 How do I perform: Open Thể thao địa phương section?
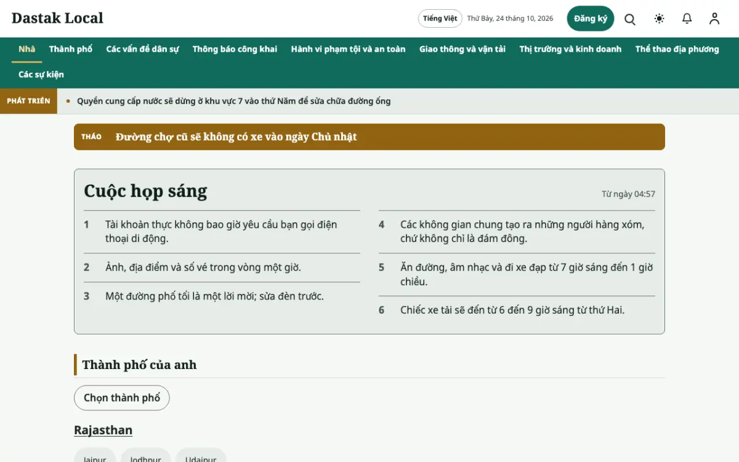point(677,49)
